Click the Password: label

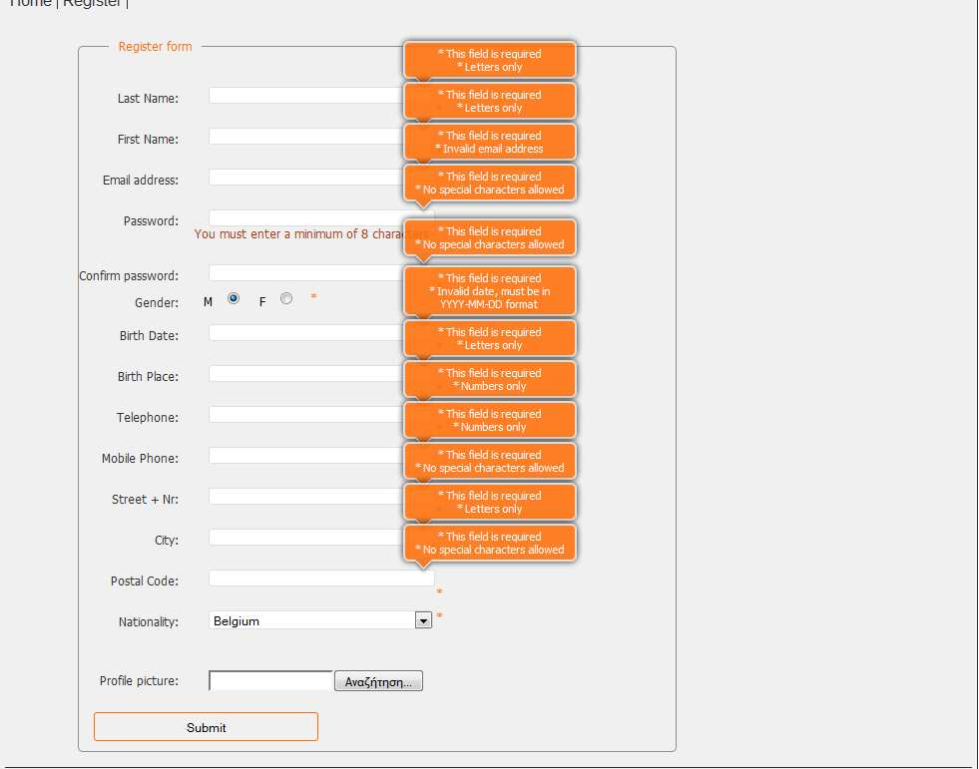point(151,221)
